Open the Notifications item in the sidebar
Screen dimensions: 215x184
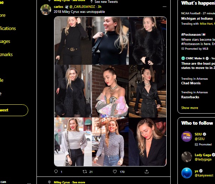click(x=8, y=28)
